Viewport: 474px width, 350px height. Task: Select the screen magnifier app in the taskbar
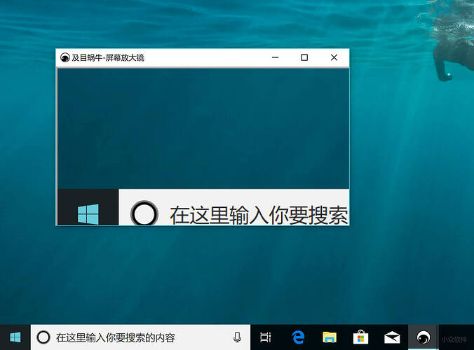pos(424,337)
